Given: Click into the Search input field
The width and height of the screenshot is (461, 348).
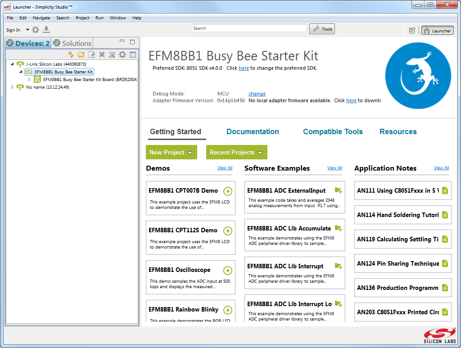Looking at the screenshot, I should point(249,28).
